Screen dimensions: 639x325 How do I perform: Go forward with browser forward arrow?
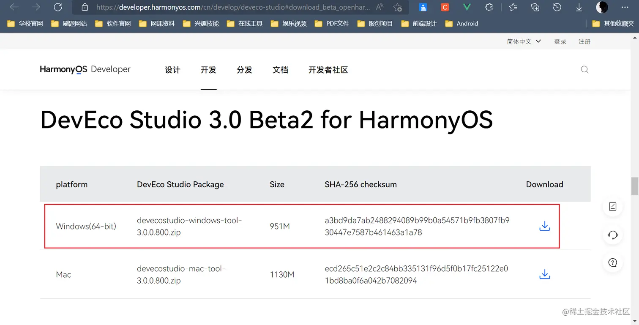click(36, 7)
